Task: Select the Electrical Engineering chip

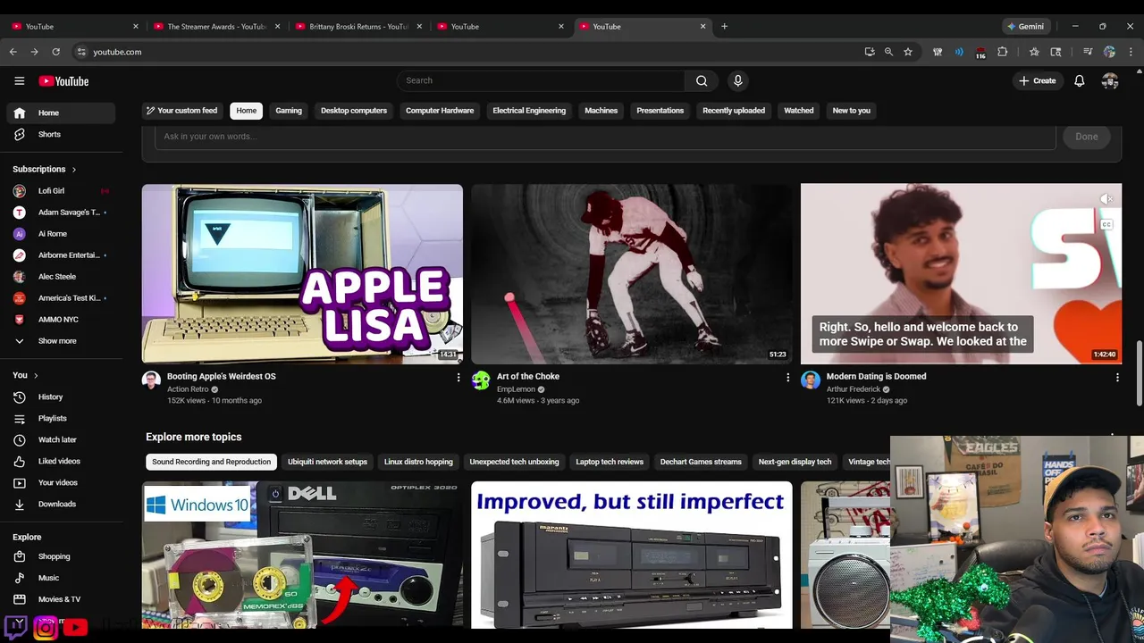Action: point(529,111)
